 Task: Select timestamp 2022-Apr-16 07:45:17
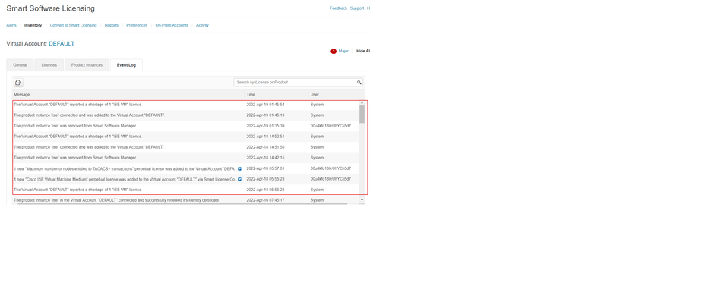click(x=265, y=200)
